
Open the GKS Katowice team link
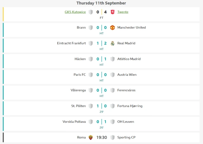tap(75, 12)
